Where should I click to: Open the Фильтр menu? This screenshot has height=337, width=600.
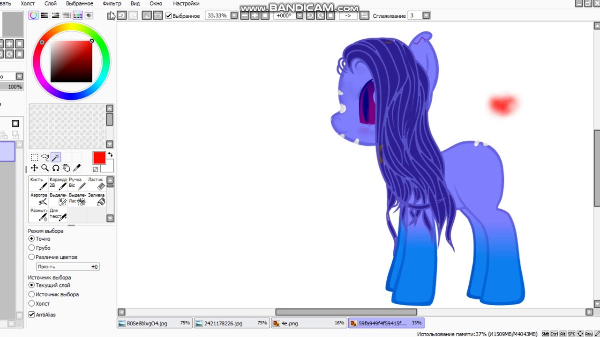tap(112, 3)
